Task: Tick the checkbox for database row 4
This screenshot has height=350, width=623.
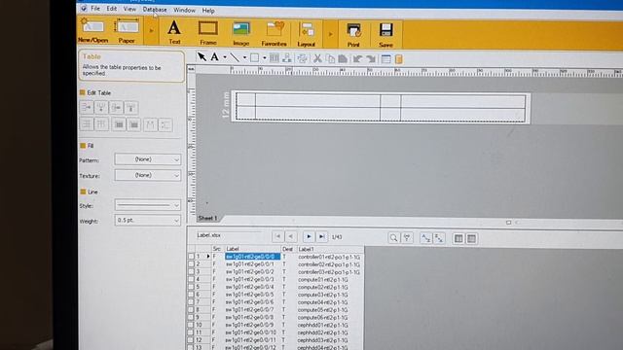Action: (191, 279)
